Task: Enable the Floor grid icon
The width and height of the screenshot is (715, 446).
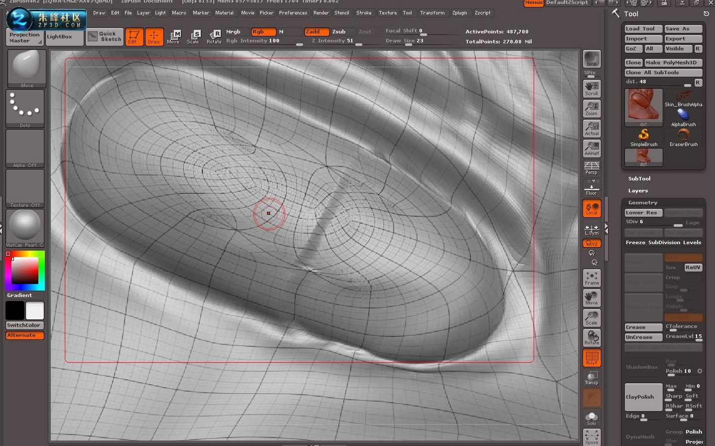Action: click(x=591, y=188)
